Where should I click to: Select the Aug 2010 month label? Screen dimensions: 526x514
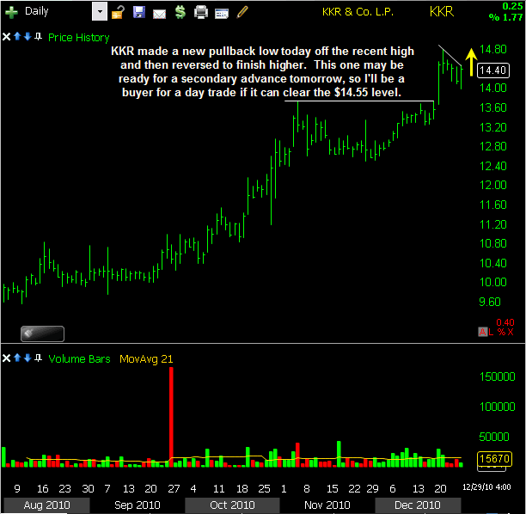[x=46, y=505]
